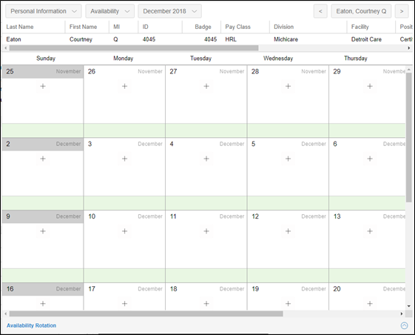
Task: Open the Personal Information dropdown
Action: 44,11
